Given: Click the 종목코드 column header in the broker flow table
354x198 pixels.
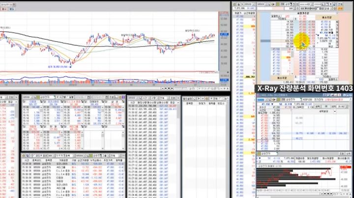Looking at the screenshot, I should pyautogui.click(x=36, y=160).
